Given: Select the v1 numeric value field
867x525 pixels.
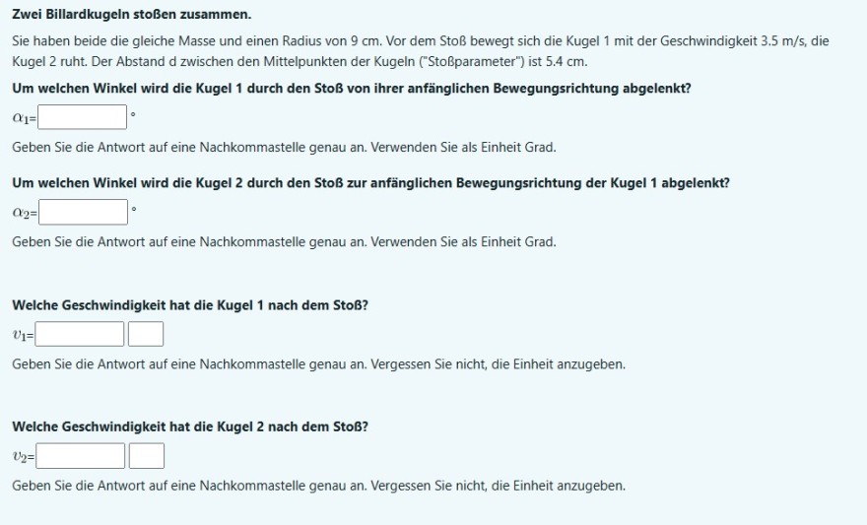Looking at the screenshot, I should [80, 334].
